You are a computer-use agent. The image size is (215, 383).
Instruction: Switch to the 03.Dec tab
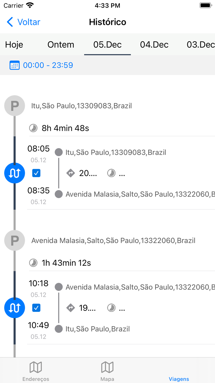tap(200, 45)
